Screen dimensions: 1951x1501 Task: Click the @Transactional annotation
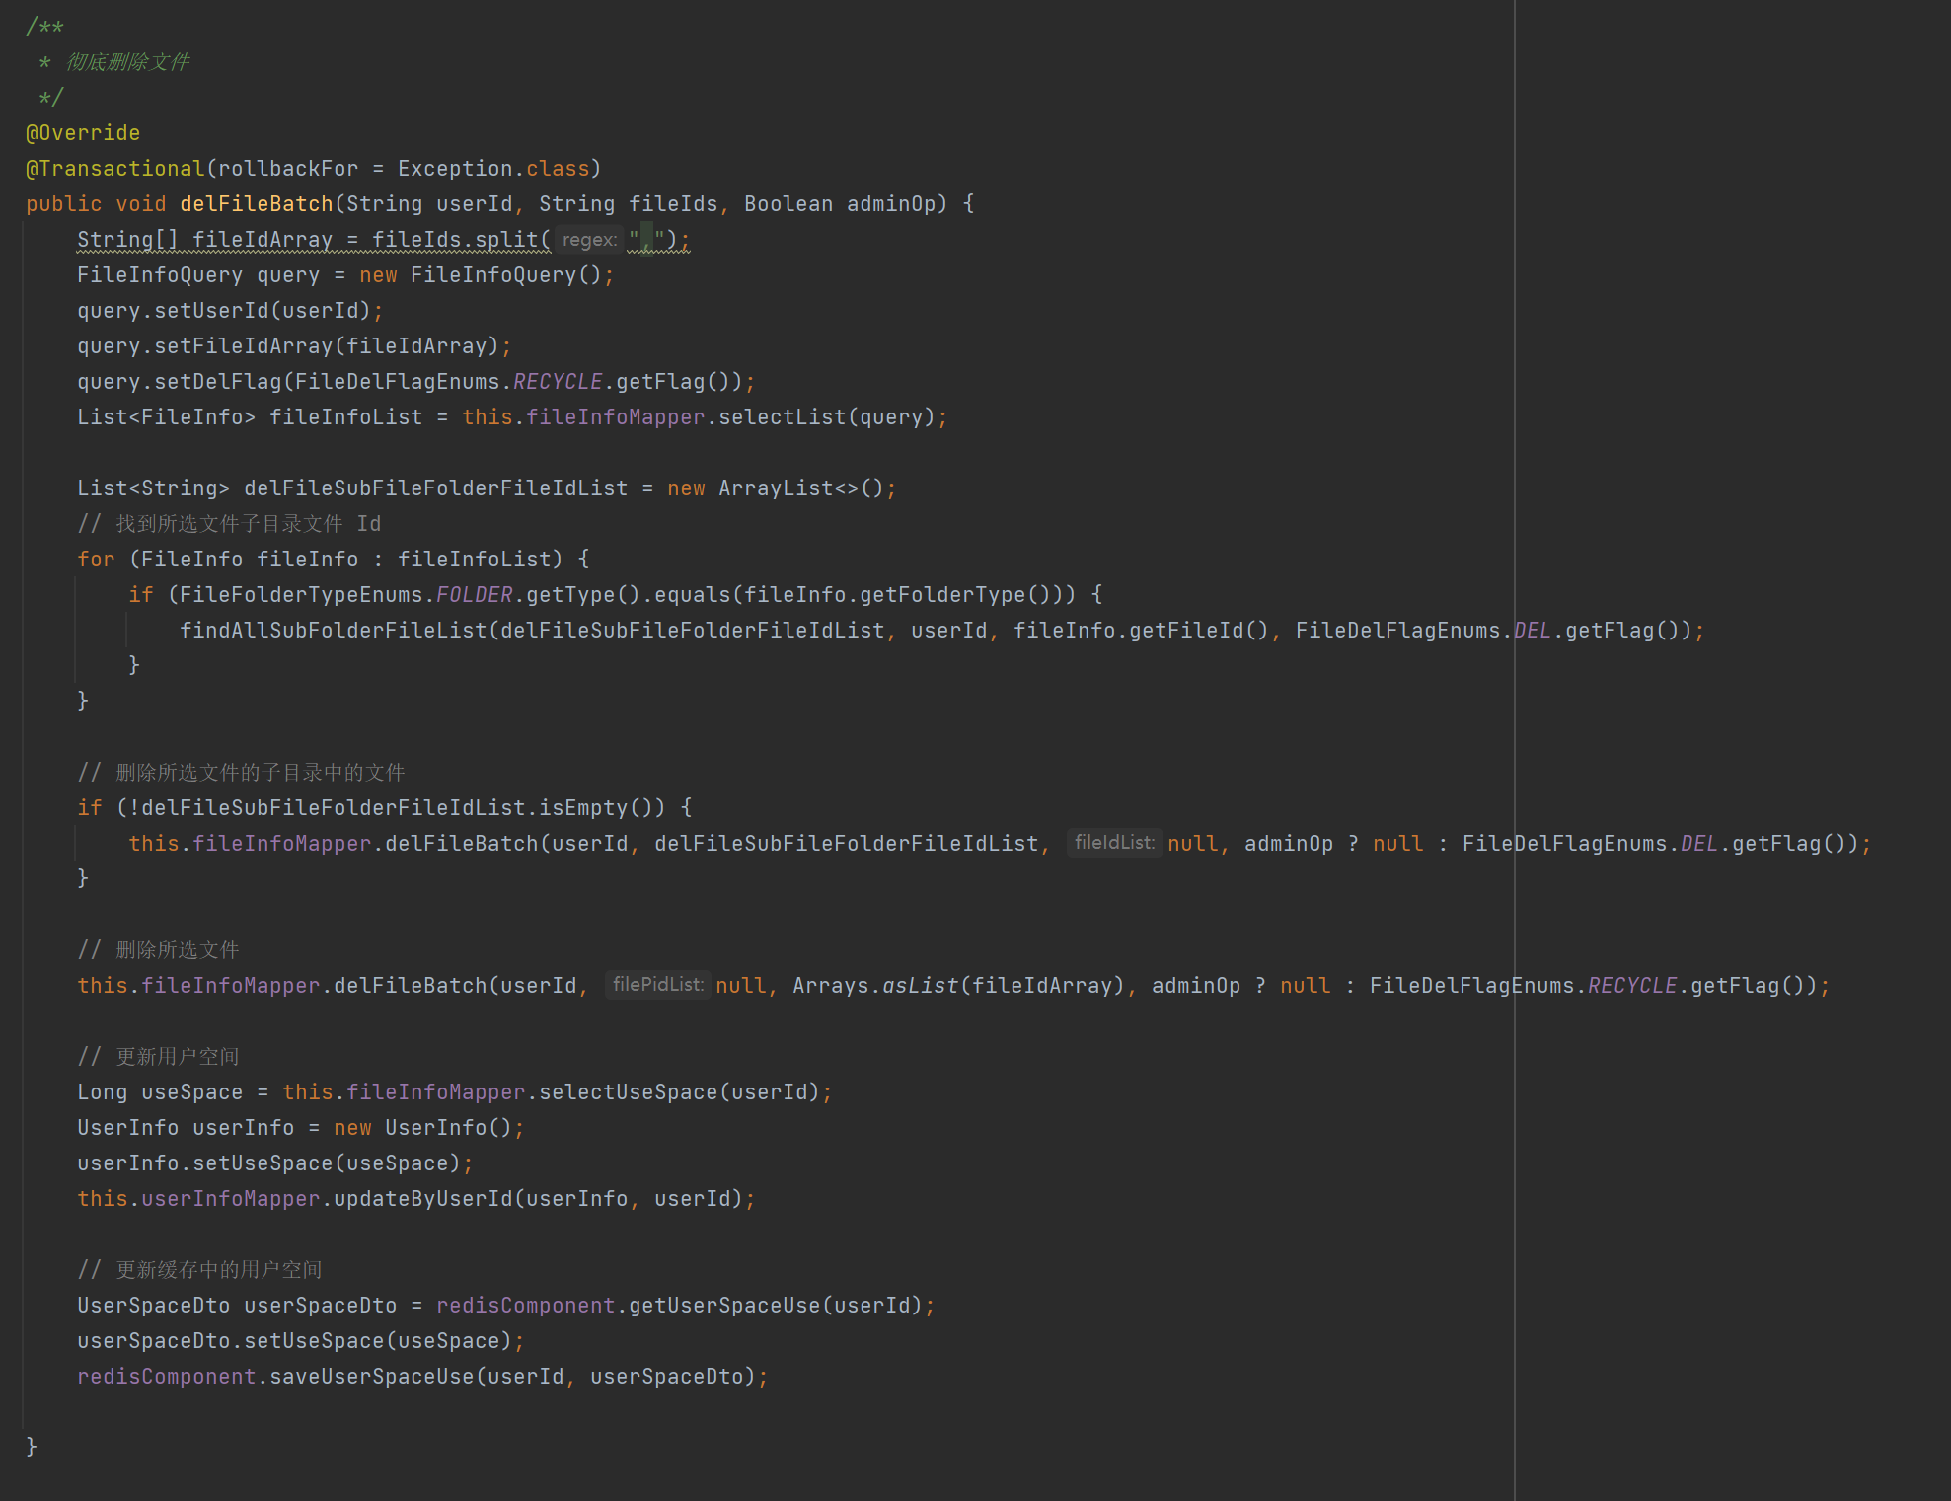(x=114, y=169)
